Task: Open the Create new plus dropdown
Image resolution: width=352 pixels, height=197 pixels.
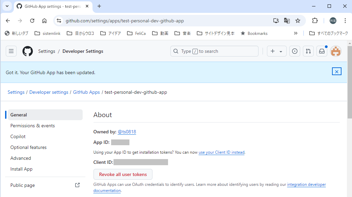Action: [276, 51]
